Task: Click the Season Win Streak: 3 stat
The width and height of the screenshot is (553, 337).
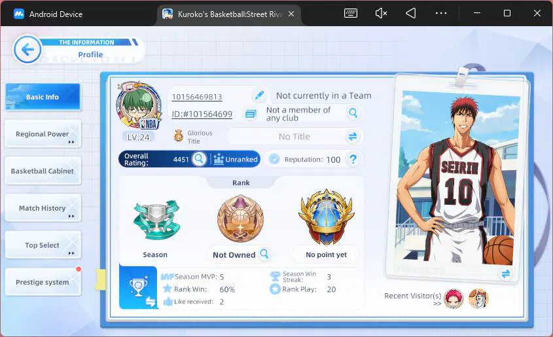Action: pyautogui.click(x=300, y=277)
